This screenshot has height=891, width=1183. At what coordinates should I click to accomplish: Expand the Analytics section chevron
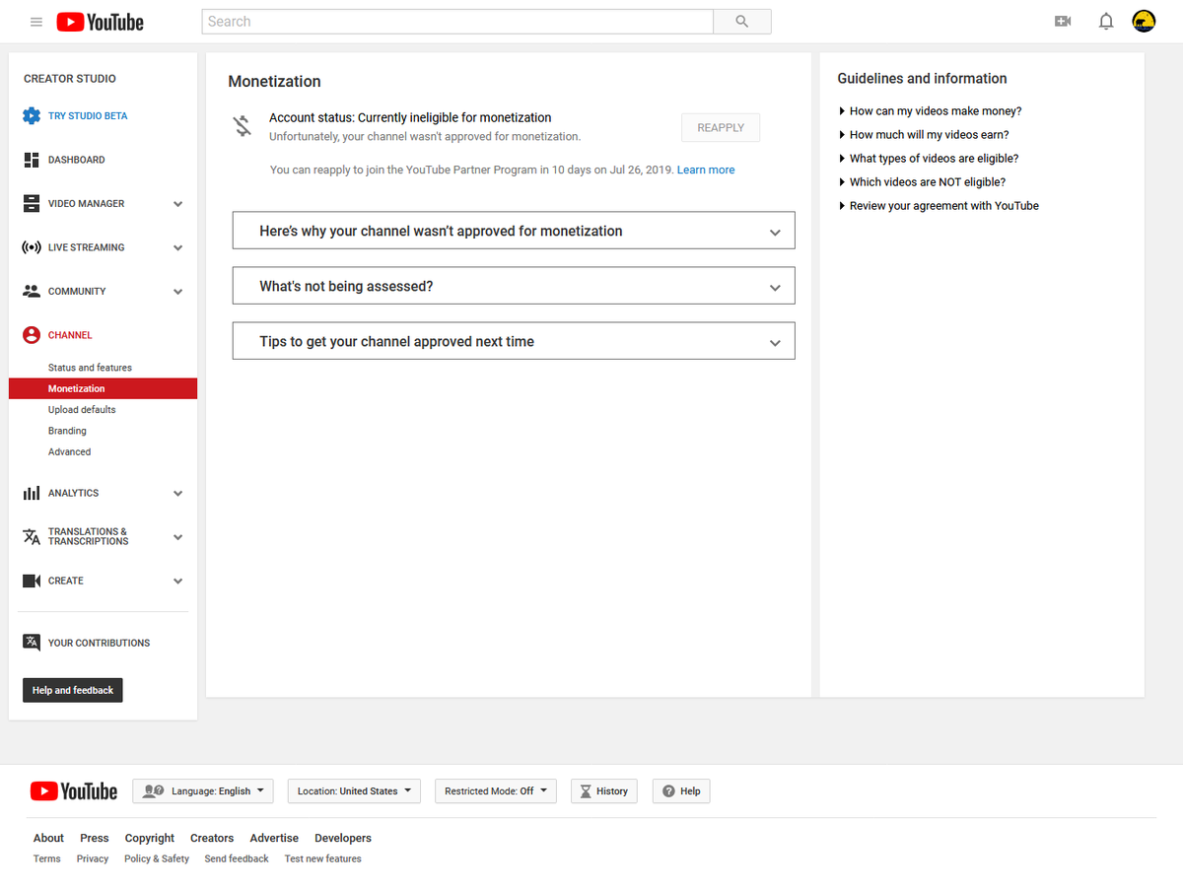[178, 493]
